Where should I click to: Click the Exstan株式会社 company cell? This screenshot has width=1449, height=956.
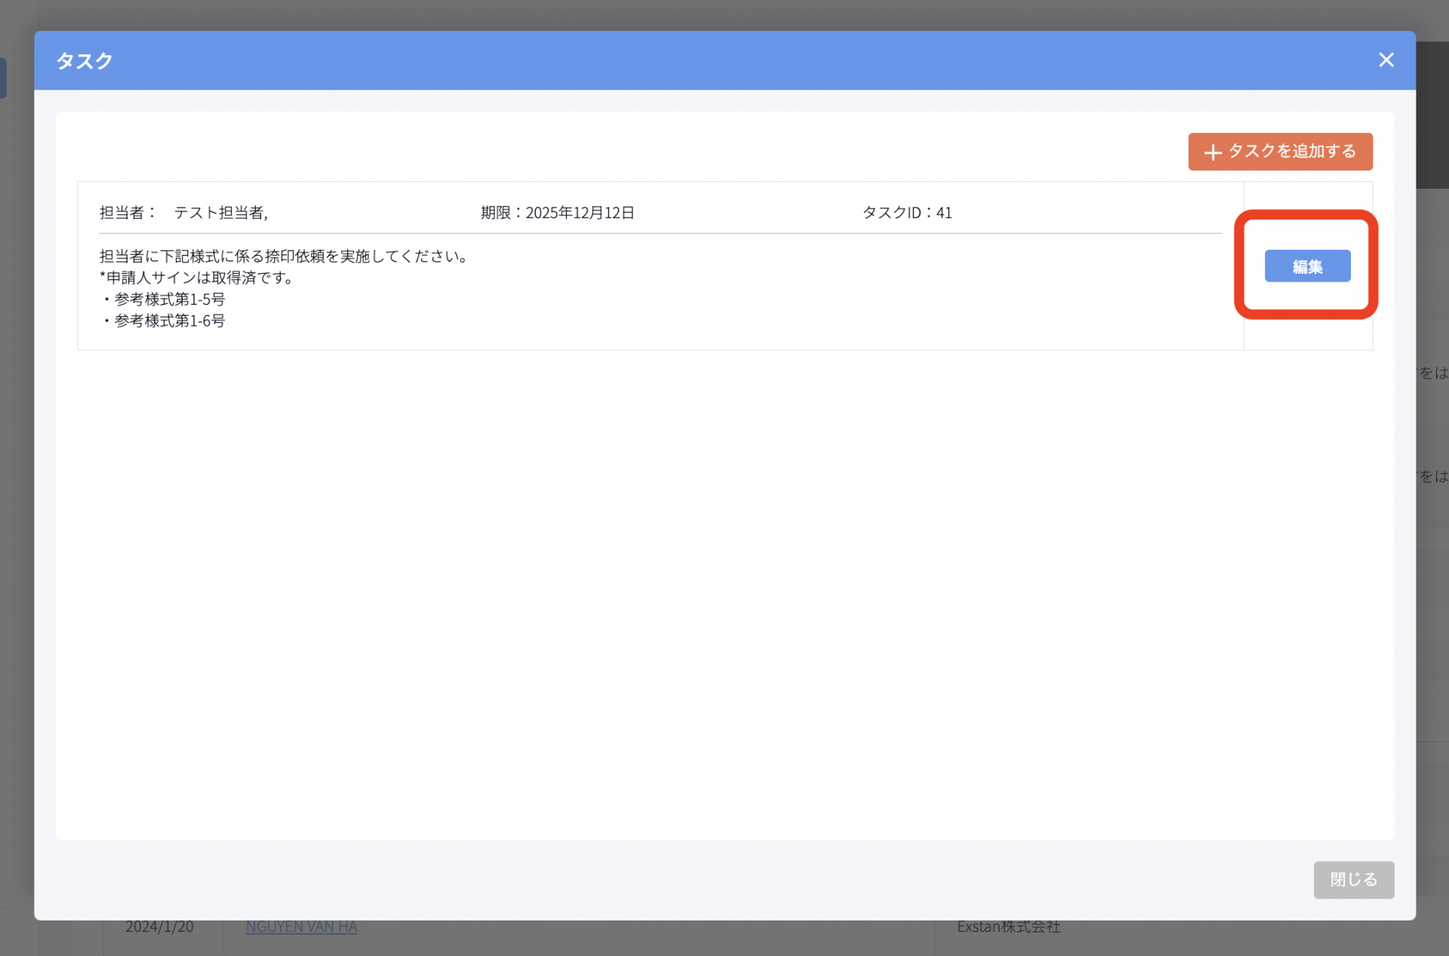1008,927
